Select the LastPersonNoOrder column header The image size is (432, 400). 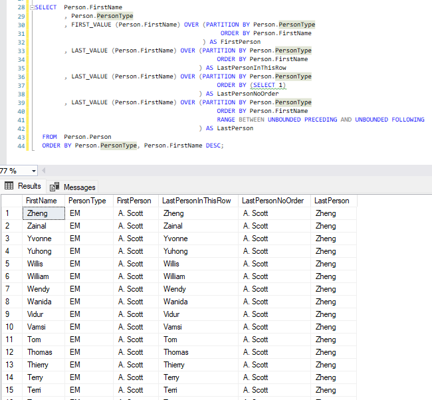[274, 201]
